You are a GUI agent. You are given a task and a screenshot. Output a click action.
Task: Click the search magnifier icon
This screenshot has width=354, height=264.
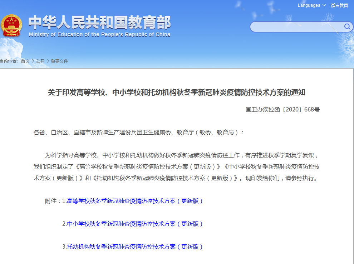coord(346,26)
